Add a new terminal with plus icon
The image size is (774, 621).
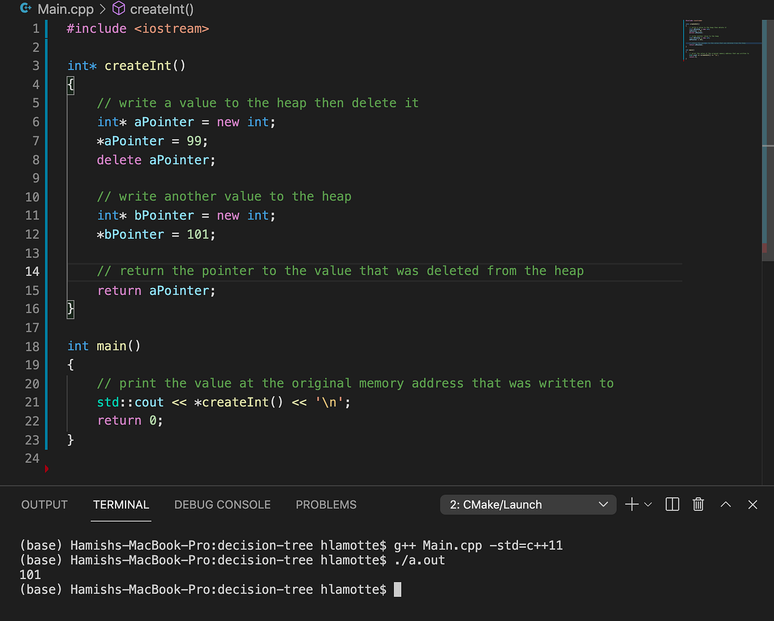coord(631,504)
